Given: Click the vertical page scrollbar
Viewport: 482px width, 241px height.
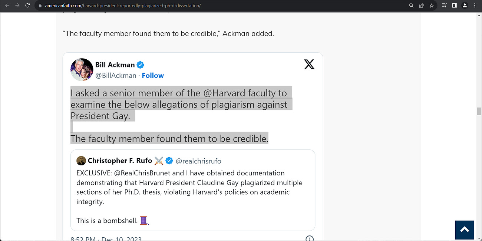Looking at the screenshot, I should [478, 110].
